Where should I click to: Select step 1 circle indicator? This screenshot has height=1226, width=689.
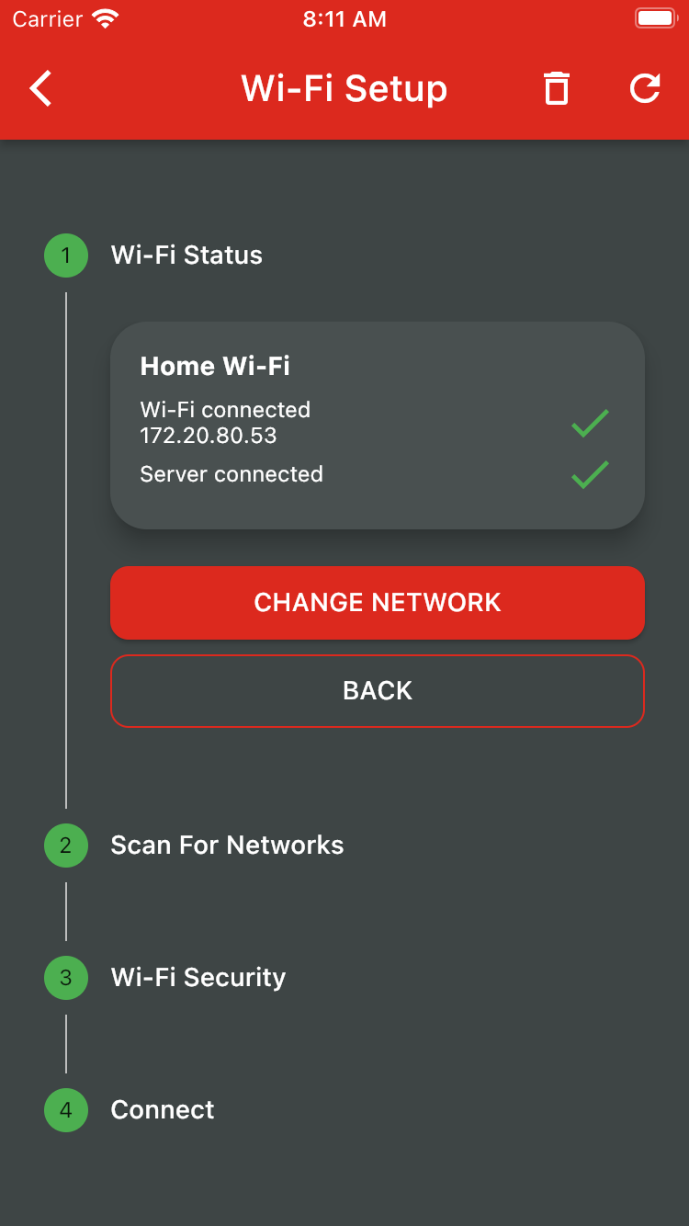click(66, 255)
